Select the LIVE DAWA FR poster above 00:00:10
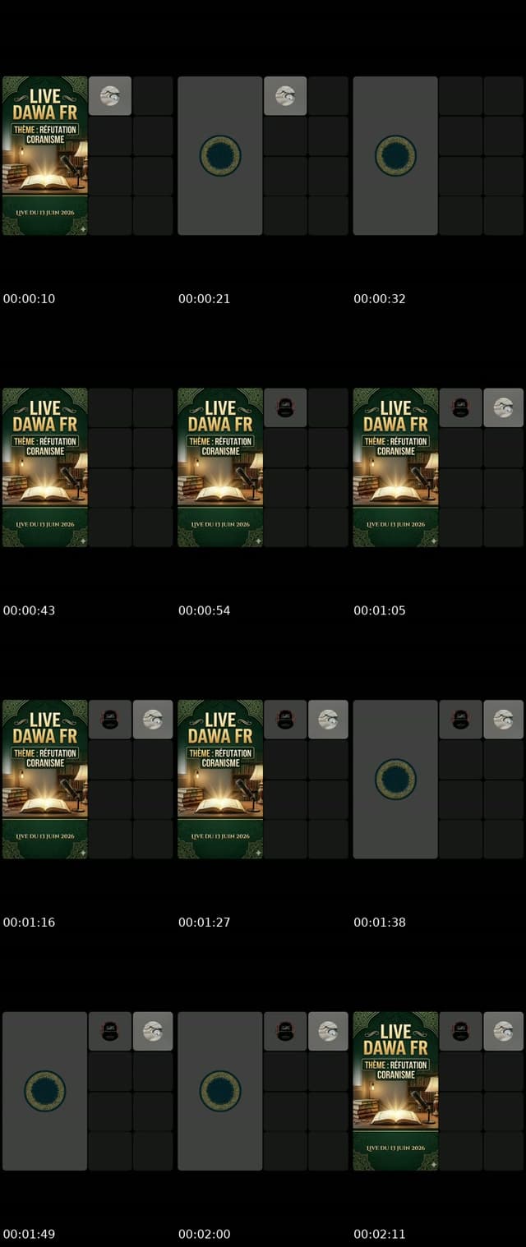This screenshot has width=526, height=1247. pos(45,156)
